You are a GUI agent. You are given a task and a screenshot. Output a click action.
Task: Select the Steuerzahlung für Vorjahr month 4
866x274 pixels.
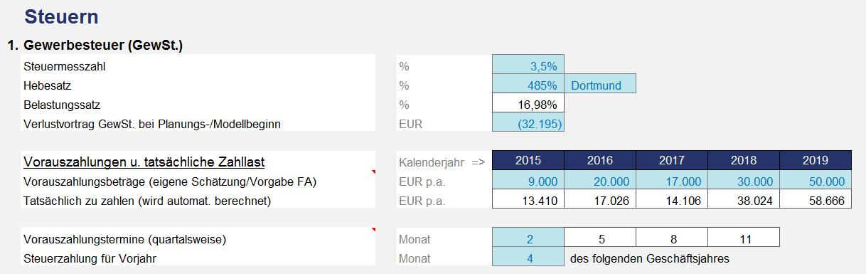click(x=528, y=258)
